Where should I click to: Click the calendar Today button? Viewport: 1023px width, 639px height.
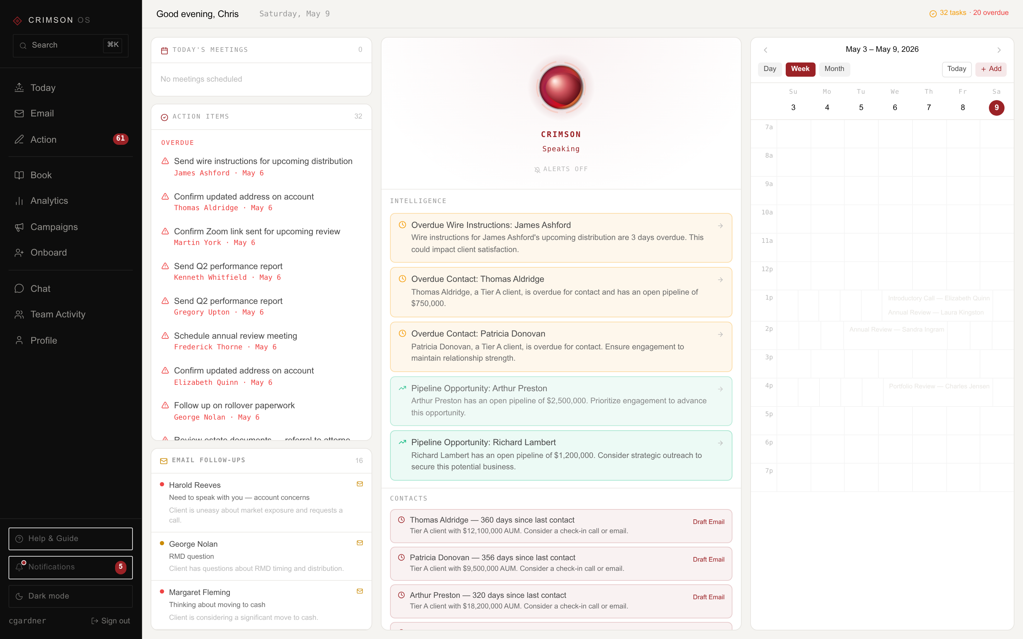tap(957, 69)
